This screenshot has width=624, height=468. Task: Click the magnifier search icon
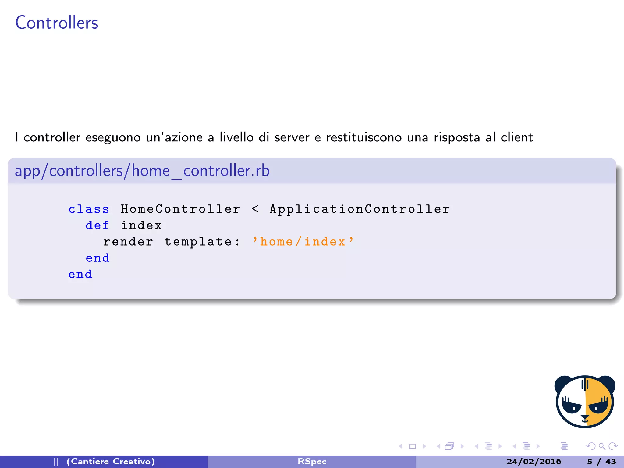pos(602,446)
